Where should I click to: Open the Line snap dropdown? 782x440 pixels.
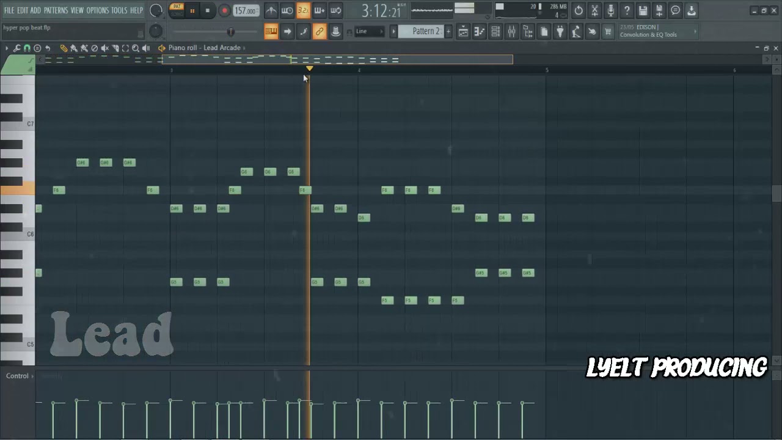click(370, 31)
